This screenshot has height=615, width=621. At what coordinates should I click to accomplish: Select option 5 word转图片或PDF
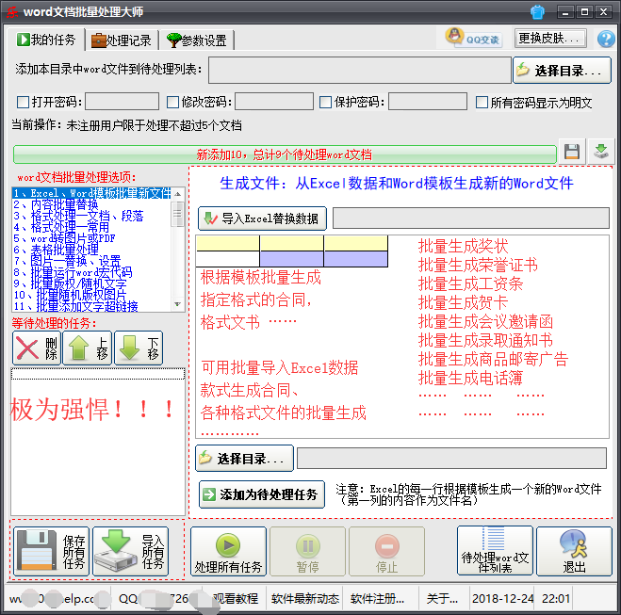point(91,238)
